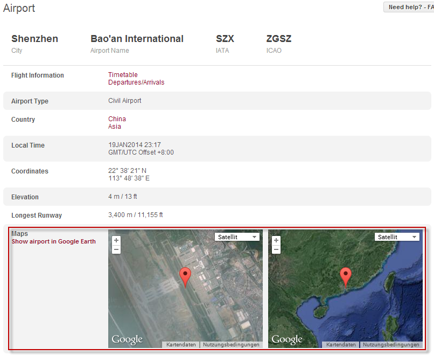Click the red pin on the airport map

click(185, 276)
